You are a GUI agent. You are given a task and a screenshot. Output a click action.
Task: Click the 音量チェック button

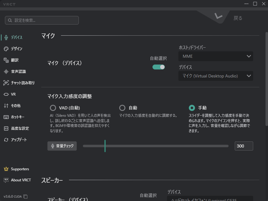coord(62,146)
